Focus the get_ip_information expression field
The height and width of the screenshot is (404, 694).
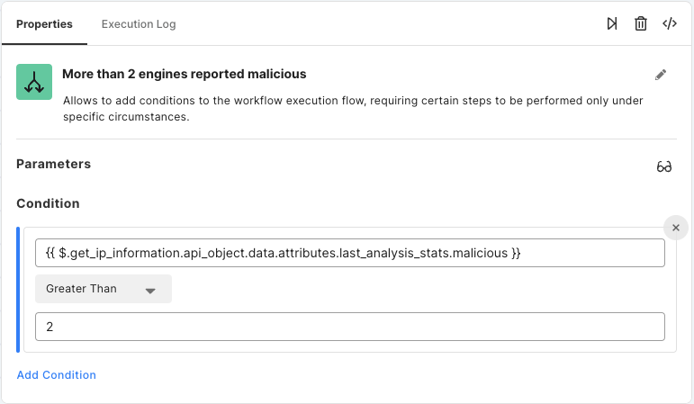tap(349, 253)
